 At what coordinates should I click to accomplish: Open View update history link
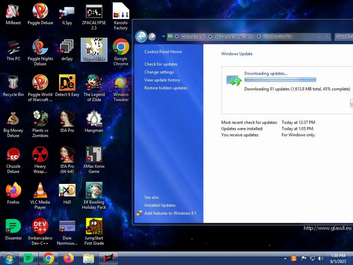point(162,80)
